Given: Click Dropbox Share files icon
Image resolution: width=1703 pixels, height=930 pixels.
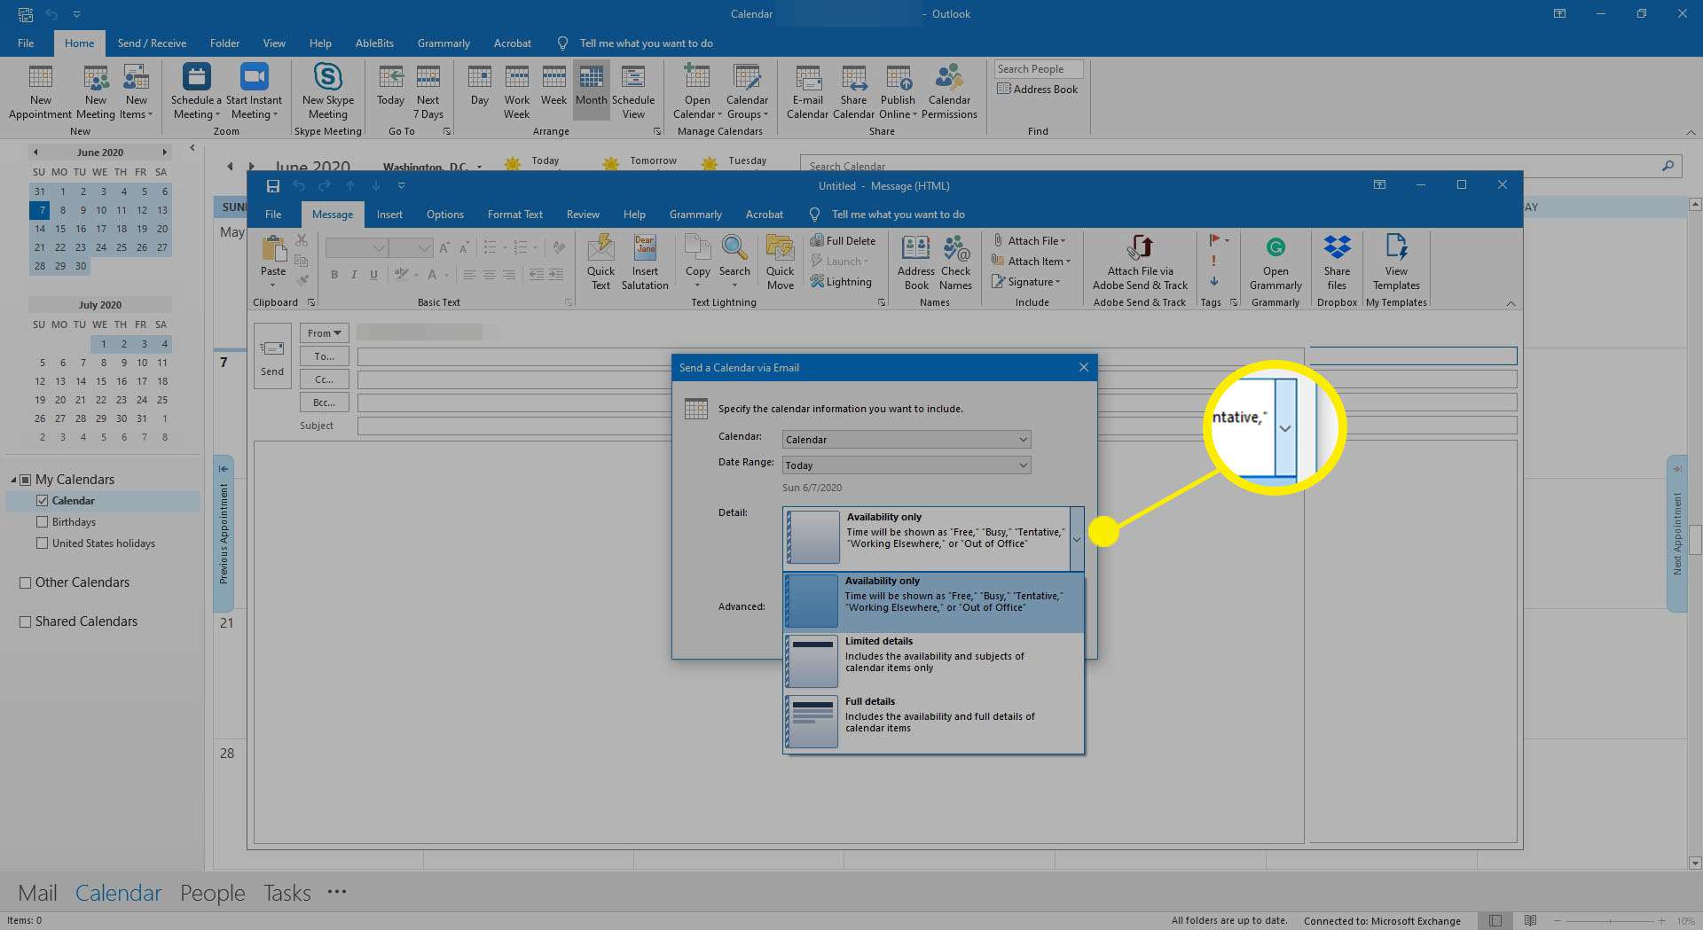Looking at the screenshot, I should (1337, 262).
